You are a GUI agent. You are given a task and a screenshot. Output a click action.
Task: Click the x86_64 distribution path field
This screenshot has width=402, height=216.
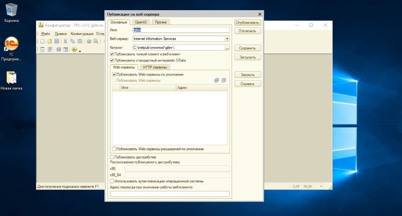tap(177, 175)
